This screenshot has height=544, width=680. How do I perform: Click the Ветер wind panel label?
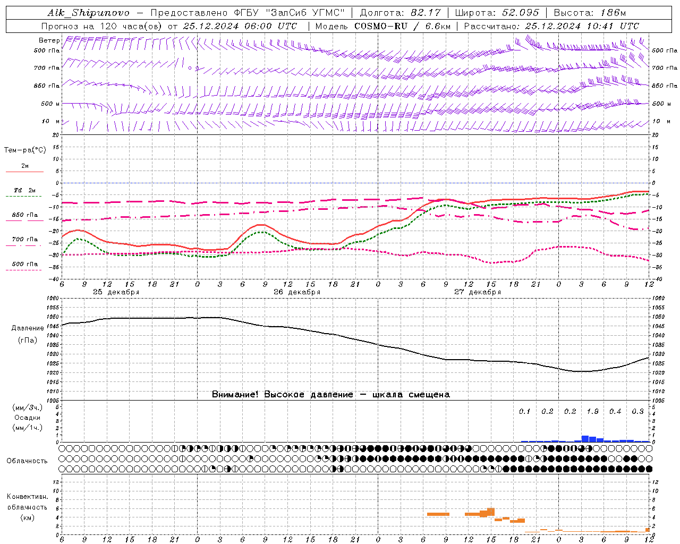[x=49, y=40]
